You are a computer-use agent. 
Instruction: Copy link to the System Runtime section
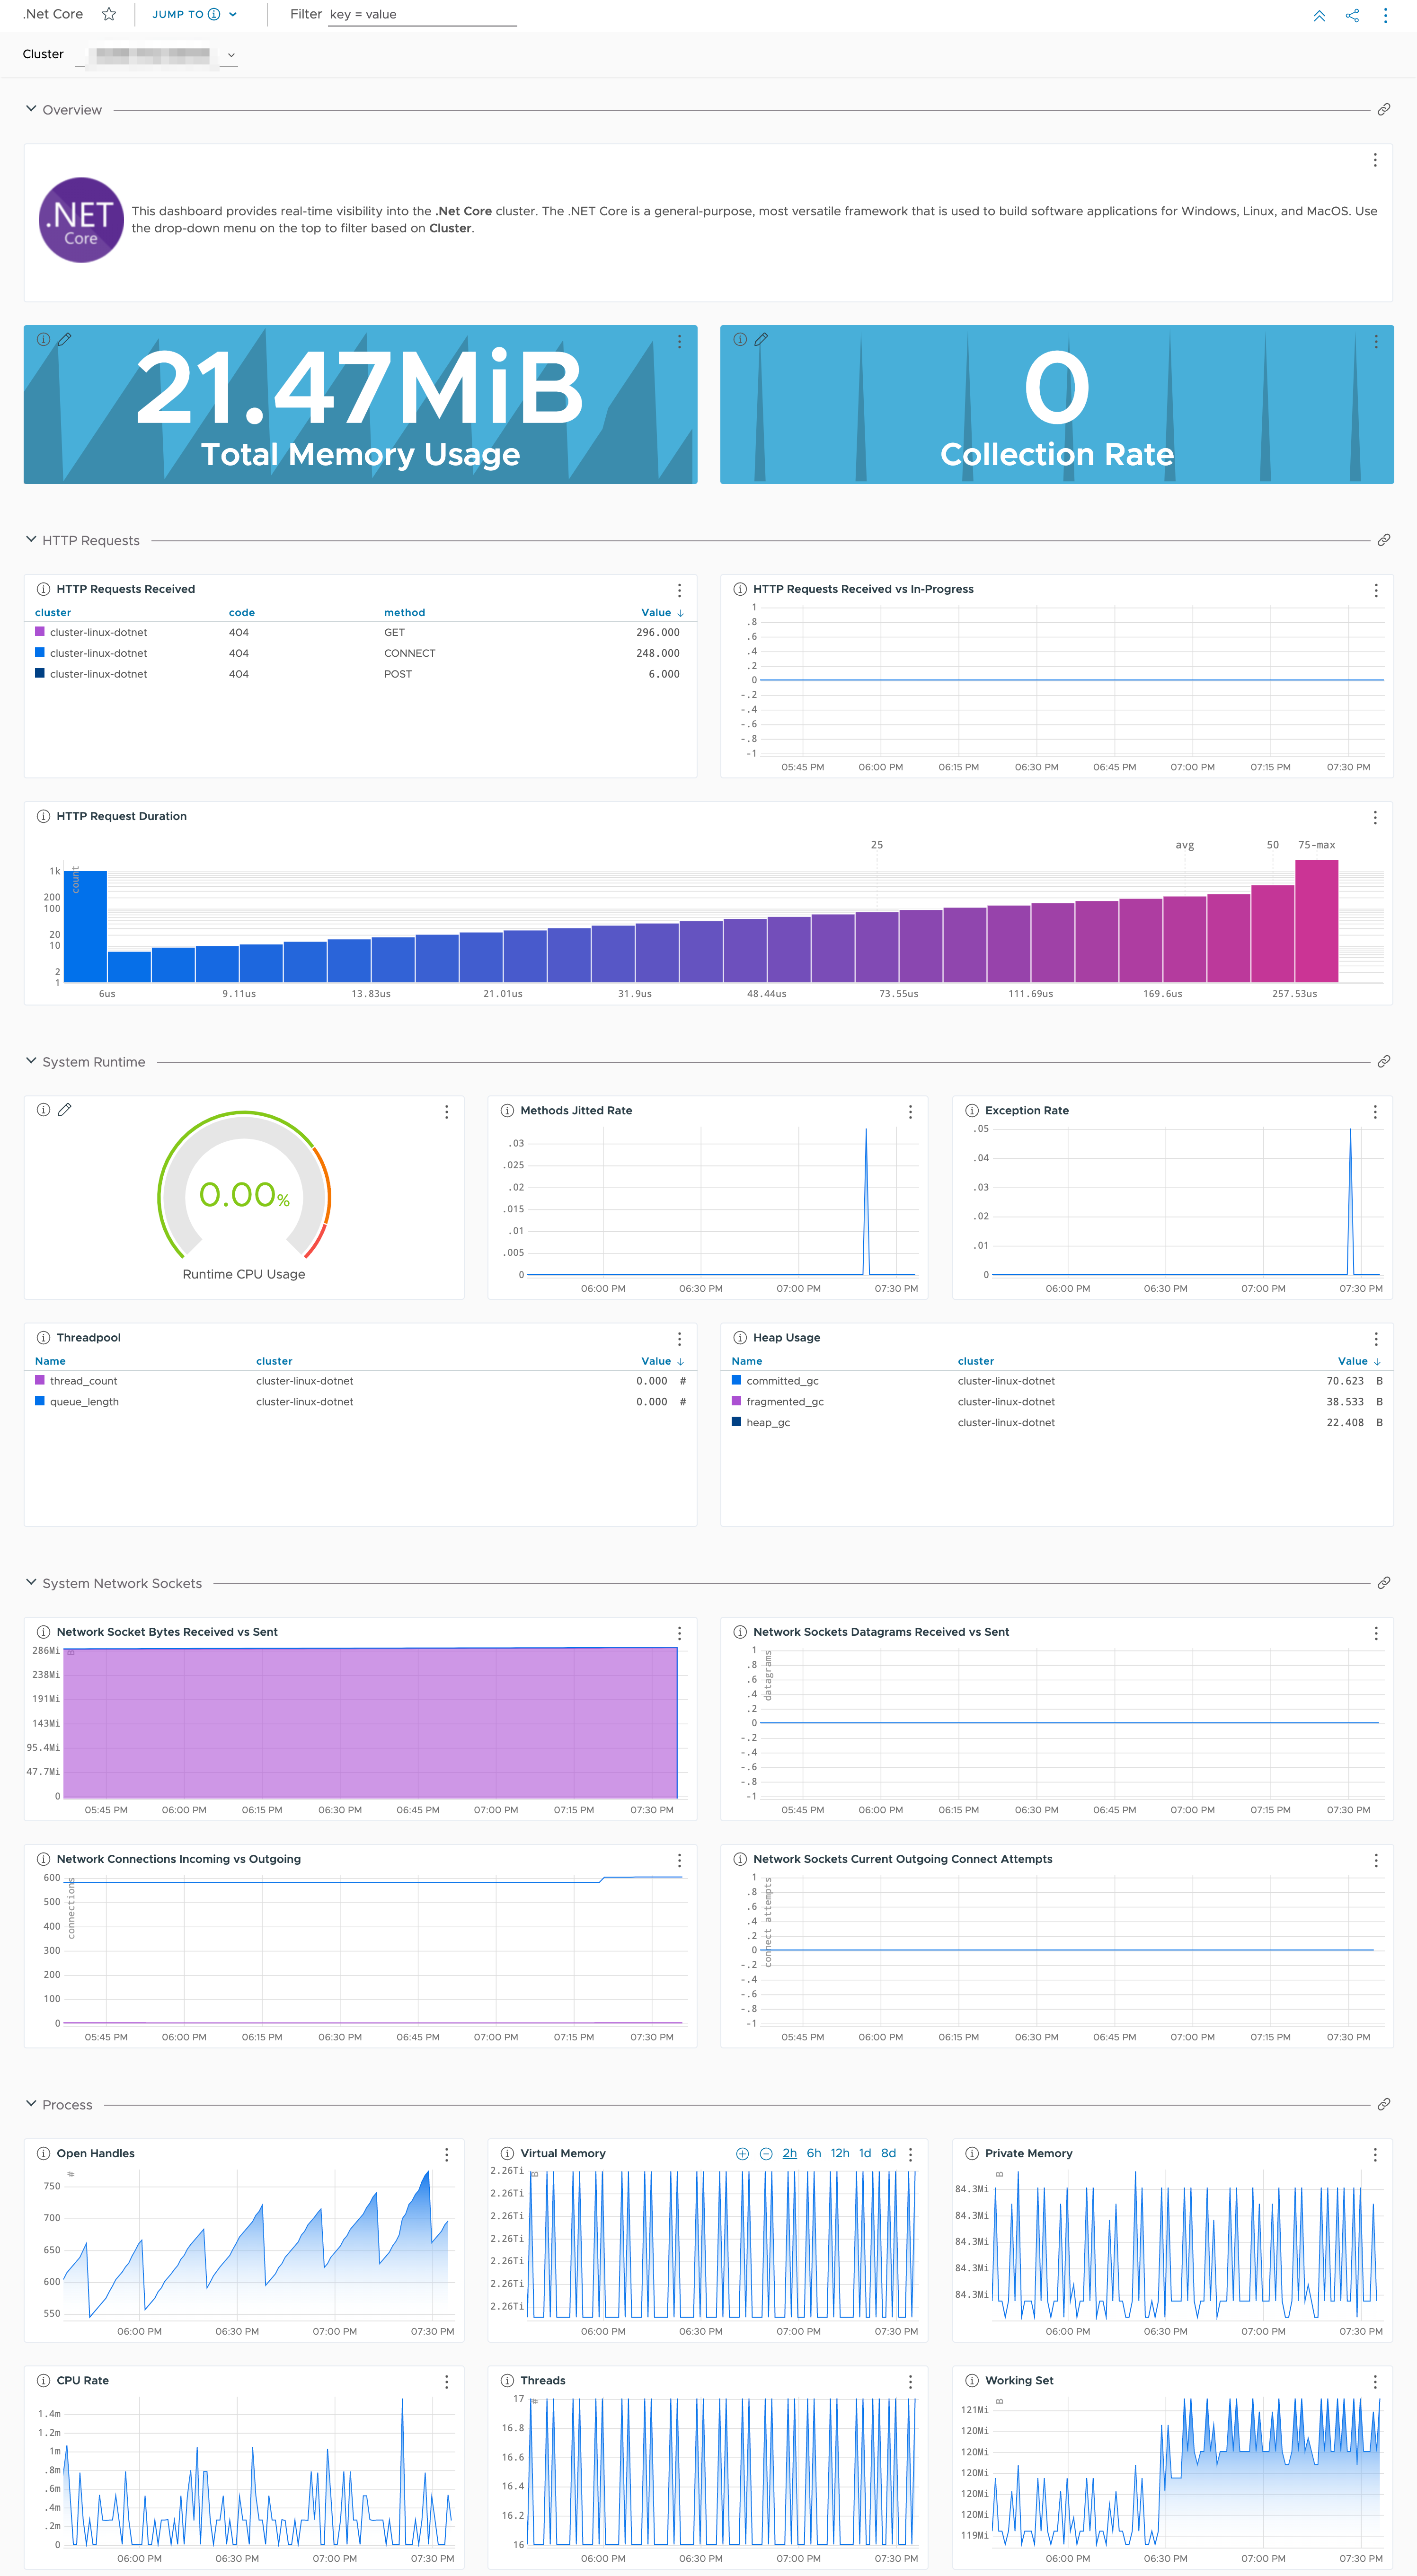point(1383,1061)
